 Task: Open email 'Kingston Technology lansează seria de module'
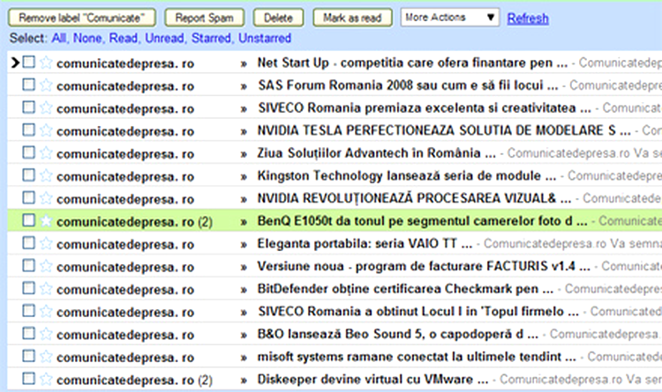[407, 176]
